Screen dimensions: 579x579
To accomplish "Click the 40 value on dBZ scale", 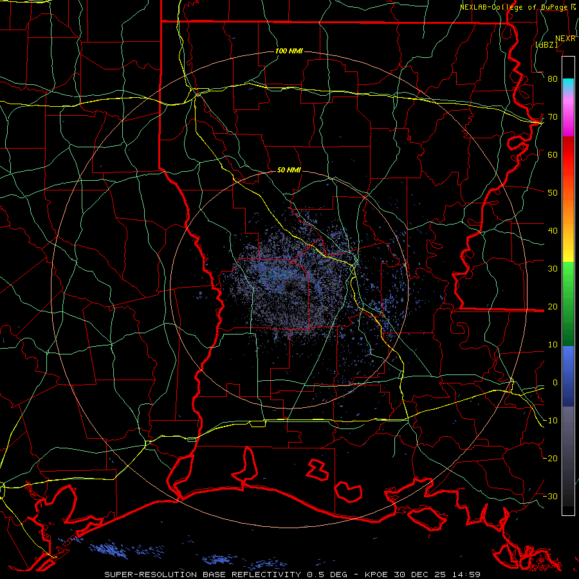I will [x=553, y=231].
